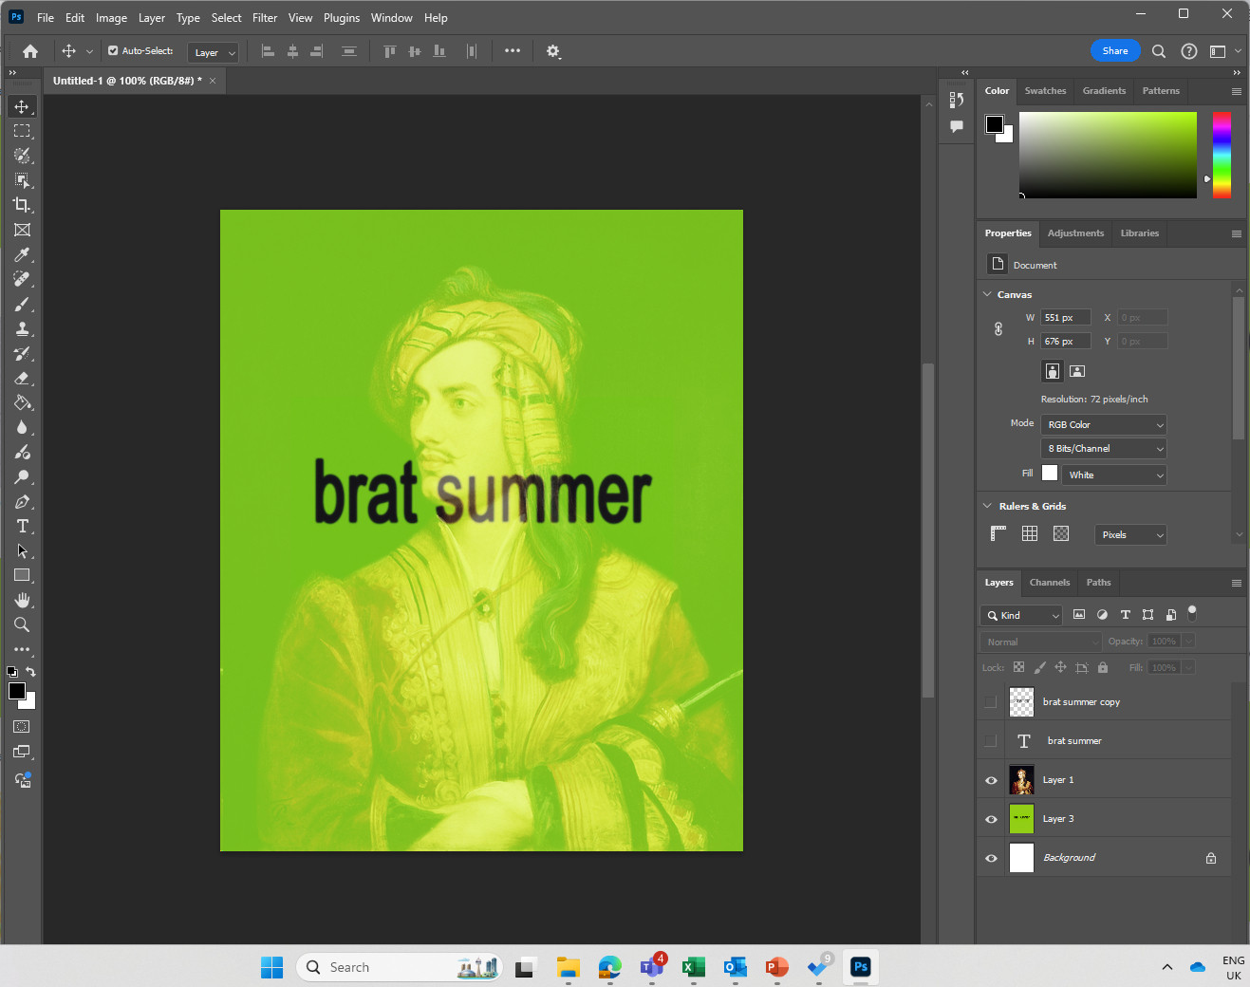
Task: Open the Filter menu
Action: point(265,17)
